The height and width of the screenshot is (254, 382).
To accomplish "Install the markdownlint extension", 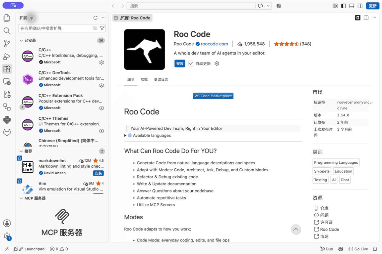I will click(98, 173).
